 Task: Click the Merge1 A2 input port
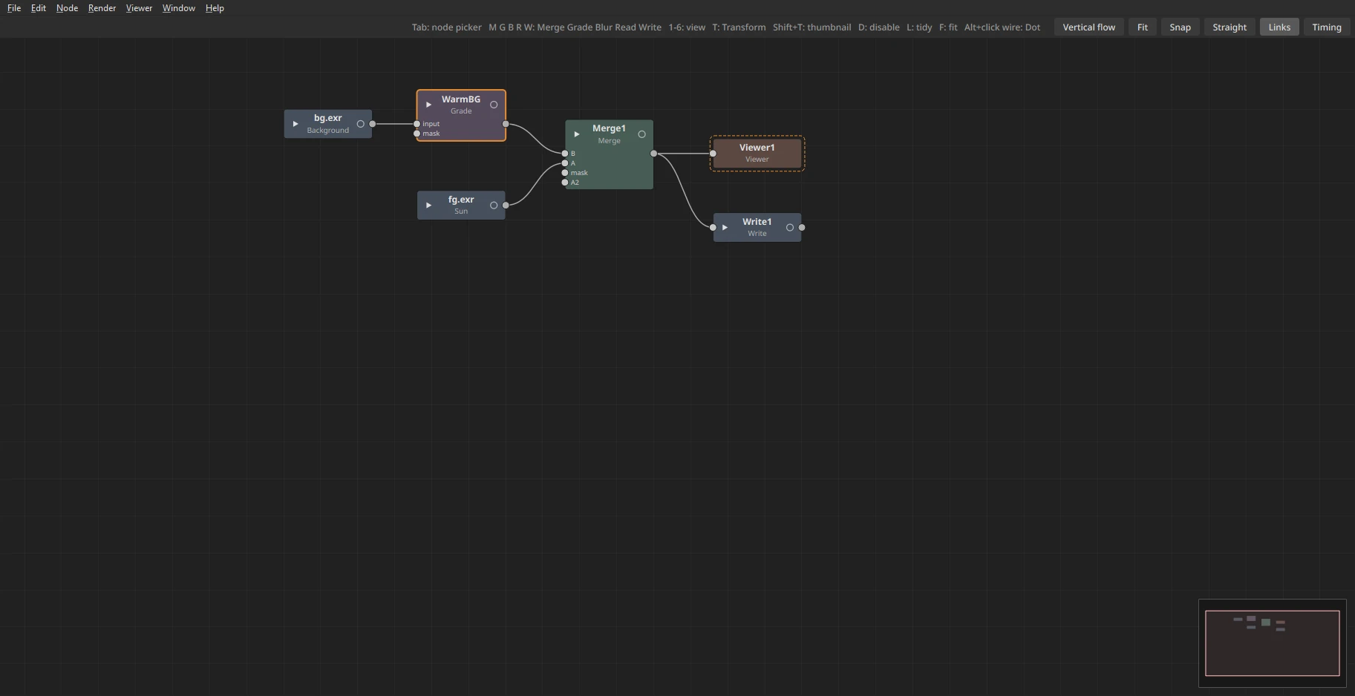tap(565, 183)
